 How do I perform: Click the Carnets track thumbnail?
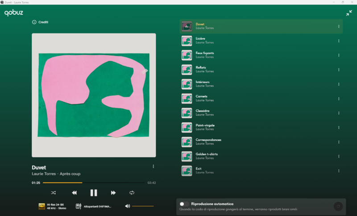[x=187, y=99]
